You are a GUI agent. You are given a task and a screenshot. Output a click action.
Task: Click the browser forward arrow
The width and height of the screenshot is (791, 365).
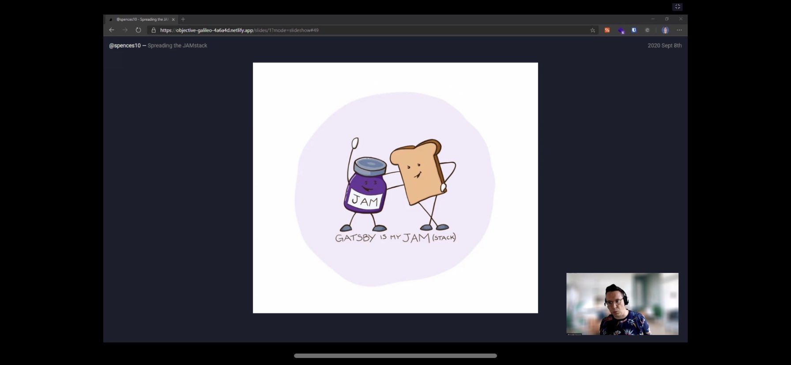click(x=125, y=30)
